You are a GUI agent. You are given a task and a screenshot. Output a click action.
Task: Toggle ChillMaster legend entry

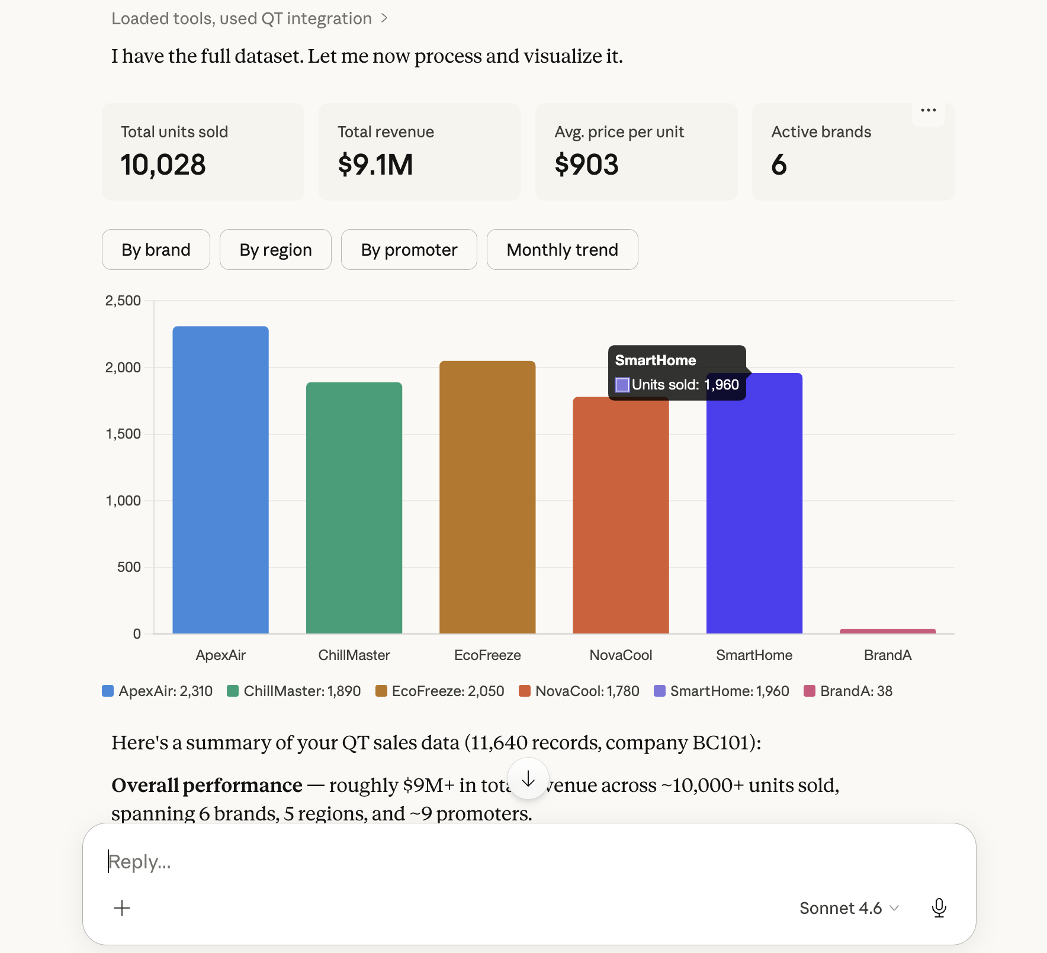click(x=294, y=691)
